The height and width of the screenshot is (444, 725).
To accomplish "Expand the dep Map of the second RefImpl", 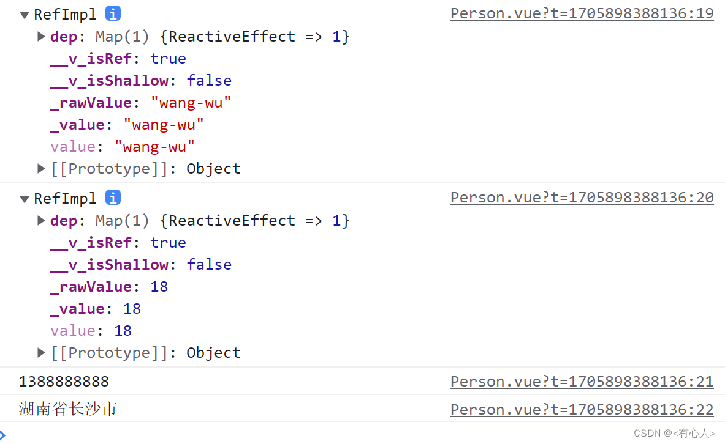I will coord(41,221).
